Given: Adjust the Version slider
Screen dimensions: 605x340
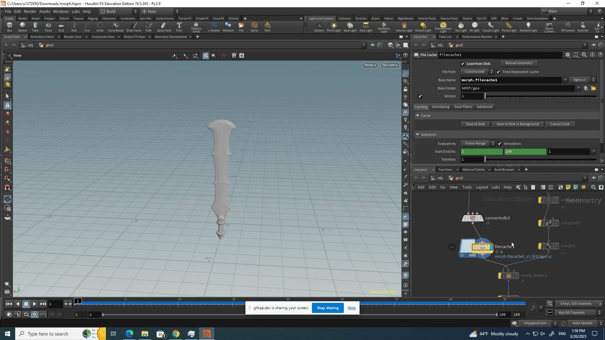Looking at the screenshot, I should point(540,96).
